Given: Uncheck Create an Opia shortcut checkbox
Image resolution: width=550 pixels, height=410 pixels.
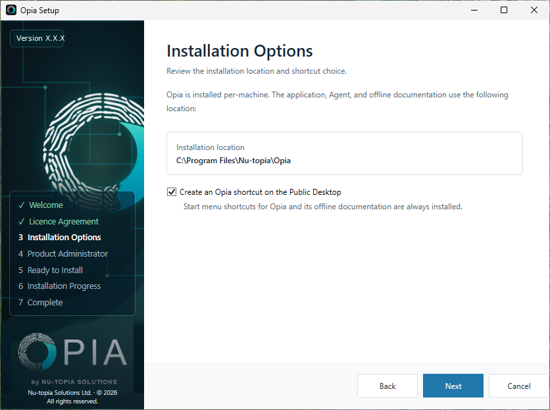Looking at the screenshot, I should click(x=172, y=192).
